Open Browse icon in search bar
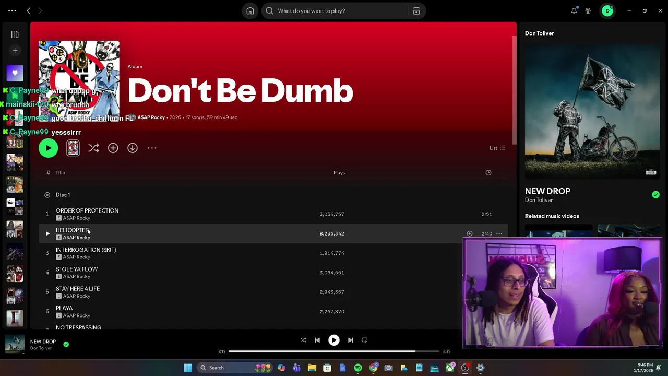 click(x=416, y=11)
